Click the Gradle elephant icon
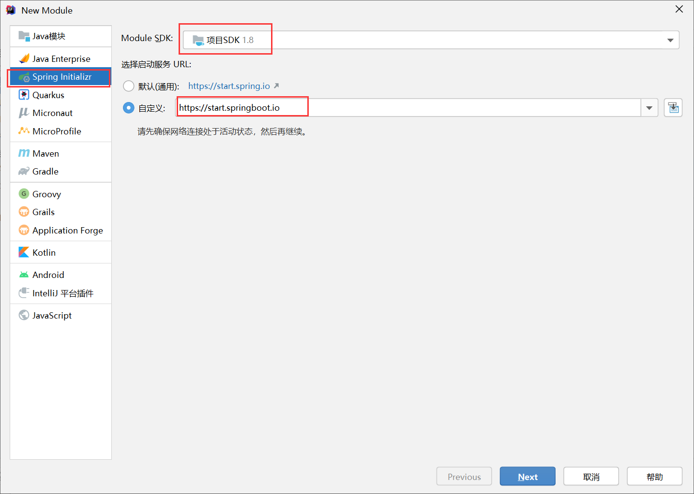 [x=24, y=171]
